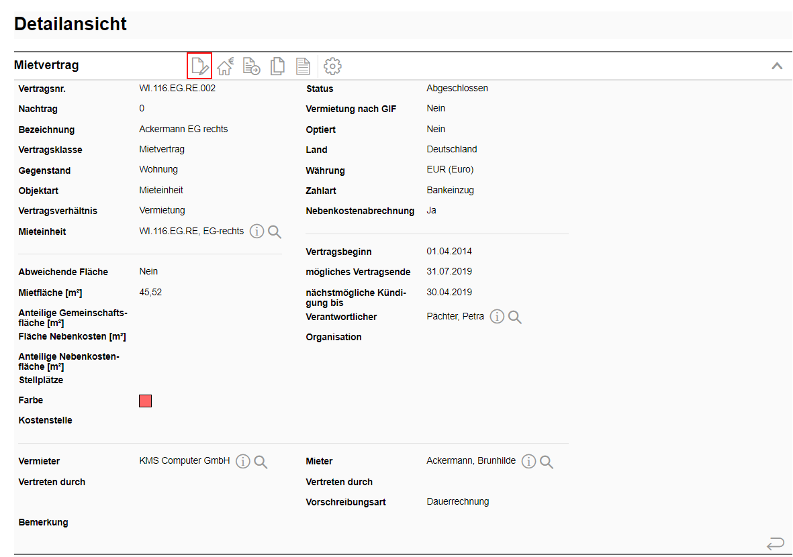793x557 pixels.
Task: Click the copy documents icon
Action: 277,66
